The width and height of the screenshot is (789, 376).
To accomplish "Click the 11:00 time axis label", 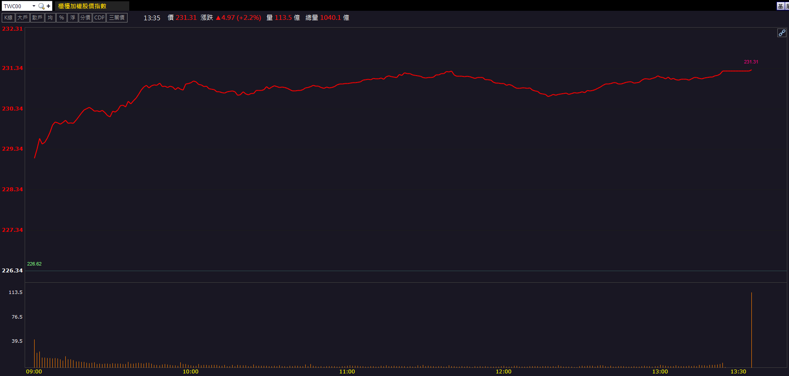I will (347, 372).
